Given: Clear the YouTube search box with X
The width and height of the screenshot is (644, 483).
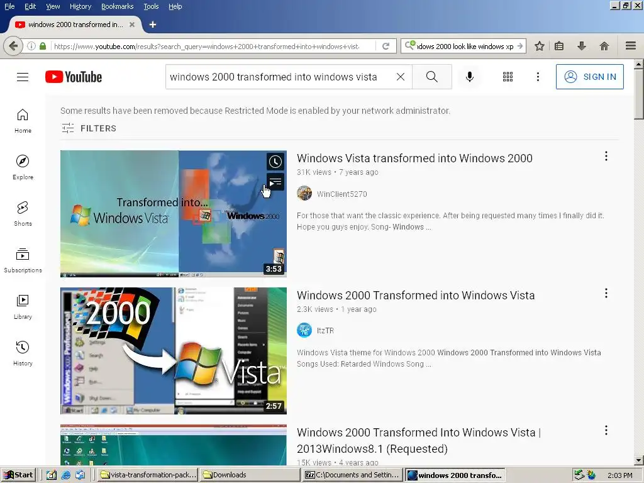Looking at the screenshot, I should pos(401,77).
